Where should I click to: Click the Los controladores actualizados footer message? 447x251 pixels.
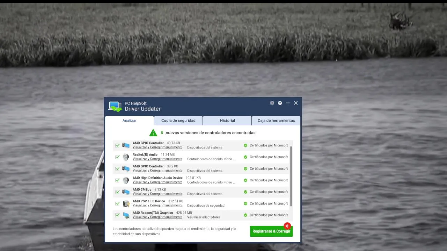tap(175, 231)
